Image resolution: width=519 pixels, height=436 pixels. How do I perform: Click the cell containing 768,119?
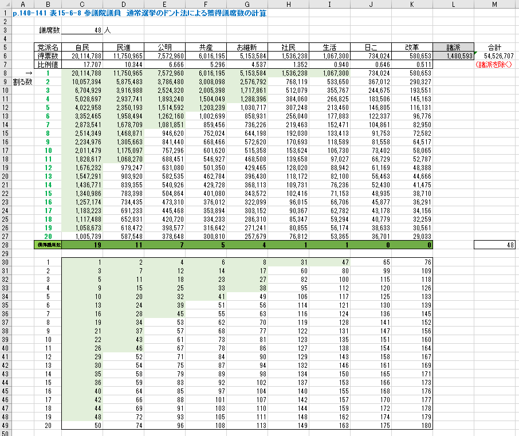click(288, 82)
